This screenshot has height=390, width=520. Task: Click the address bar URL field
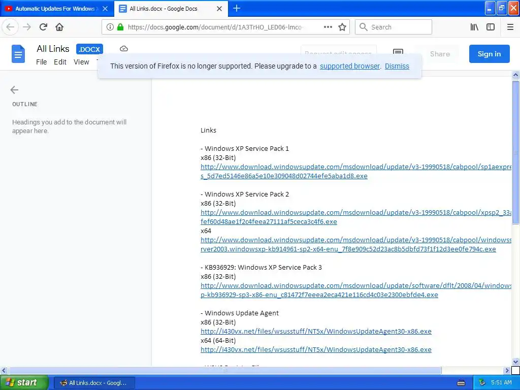coord(215,27)
